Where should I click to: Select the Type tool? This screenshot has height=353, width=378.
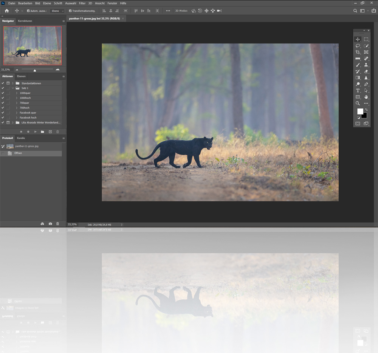[x=358, y=91]
